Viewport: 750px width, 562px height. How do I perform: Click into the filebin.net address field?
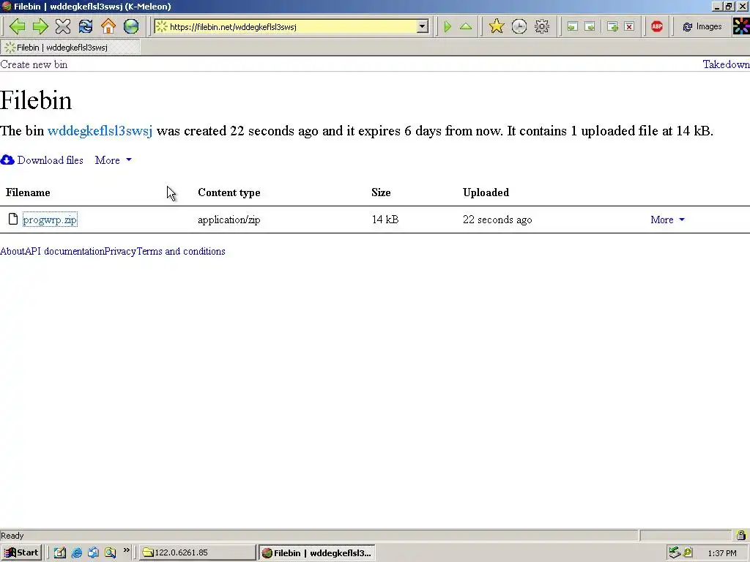pyautogui.click(x=292, y=27)
